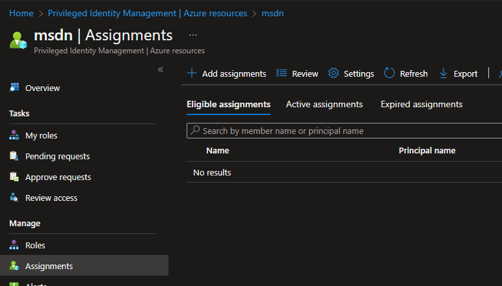Click the My roles icon
The height and width of the screenshot is (286, 502).
coord(14,136)
